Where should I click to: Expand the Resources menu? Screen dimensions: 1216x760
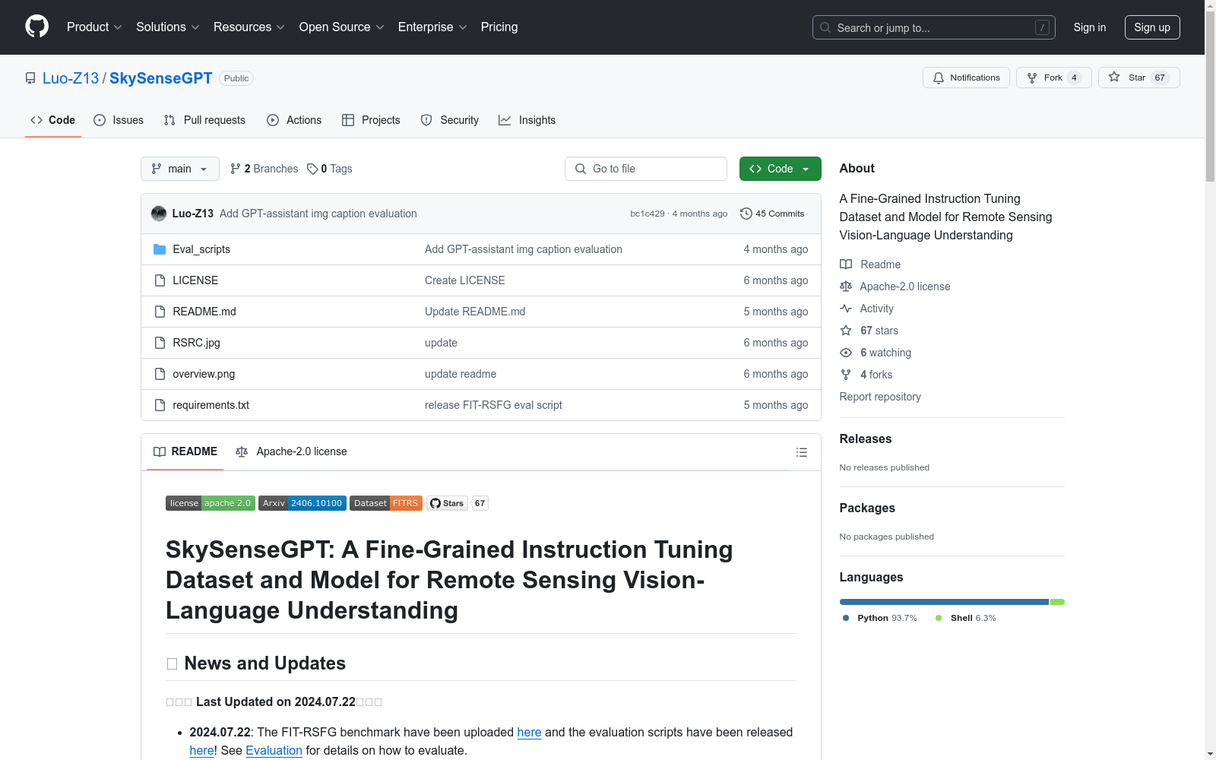point(249,27)
